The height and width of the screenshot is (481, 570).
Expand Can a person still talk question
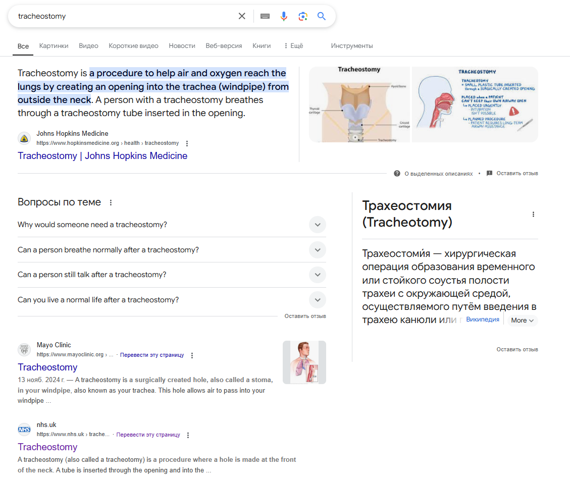pos(318,275)
